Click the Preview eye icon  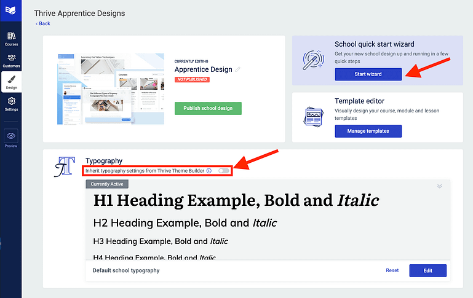pos(11,136)
